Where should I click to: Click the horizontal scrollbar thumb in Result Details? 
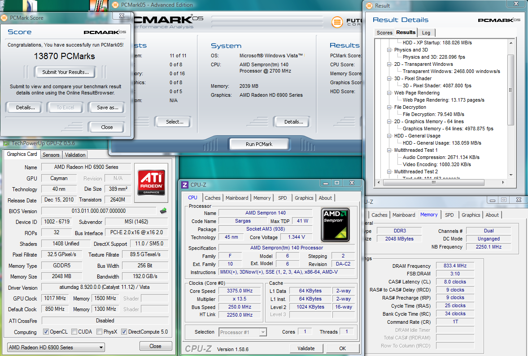coord(434,183)
